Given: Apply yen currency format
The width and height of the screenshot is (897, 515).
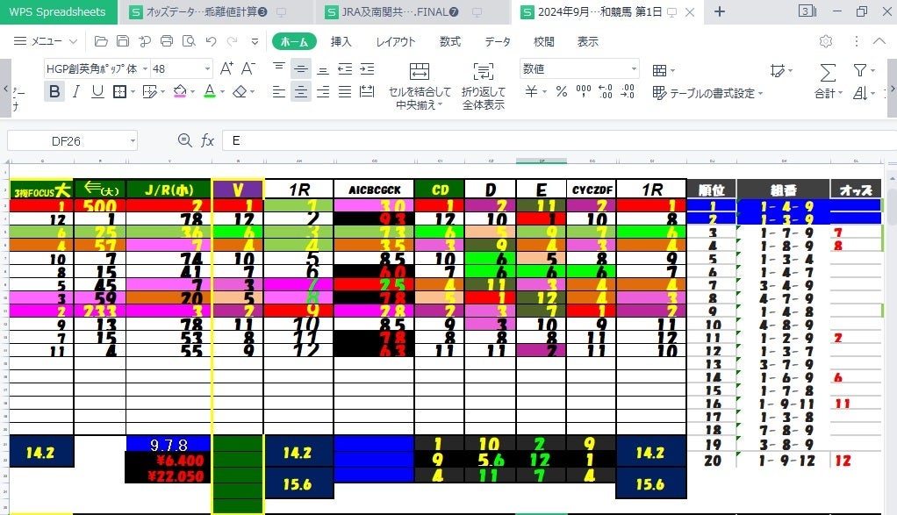Looking at the screenshot, I should pyautogui.click(x=532, y=91).
